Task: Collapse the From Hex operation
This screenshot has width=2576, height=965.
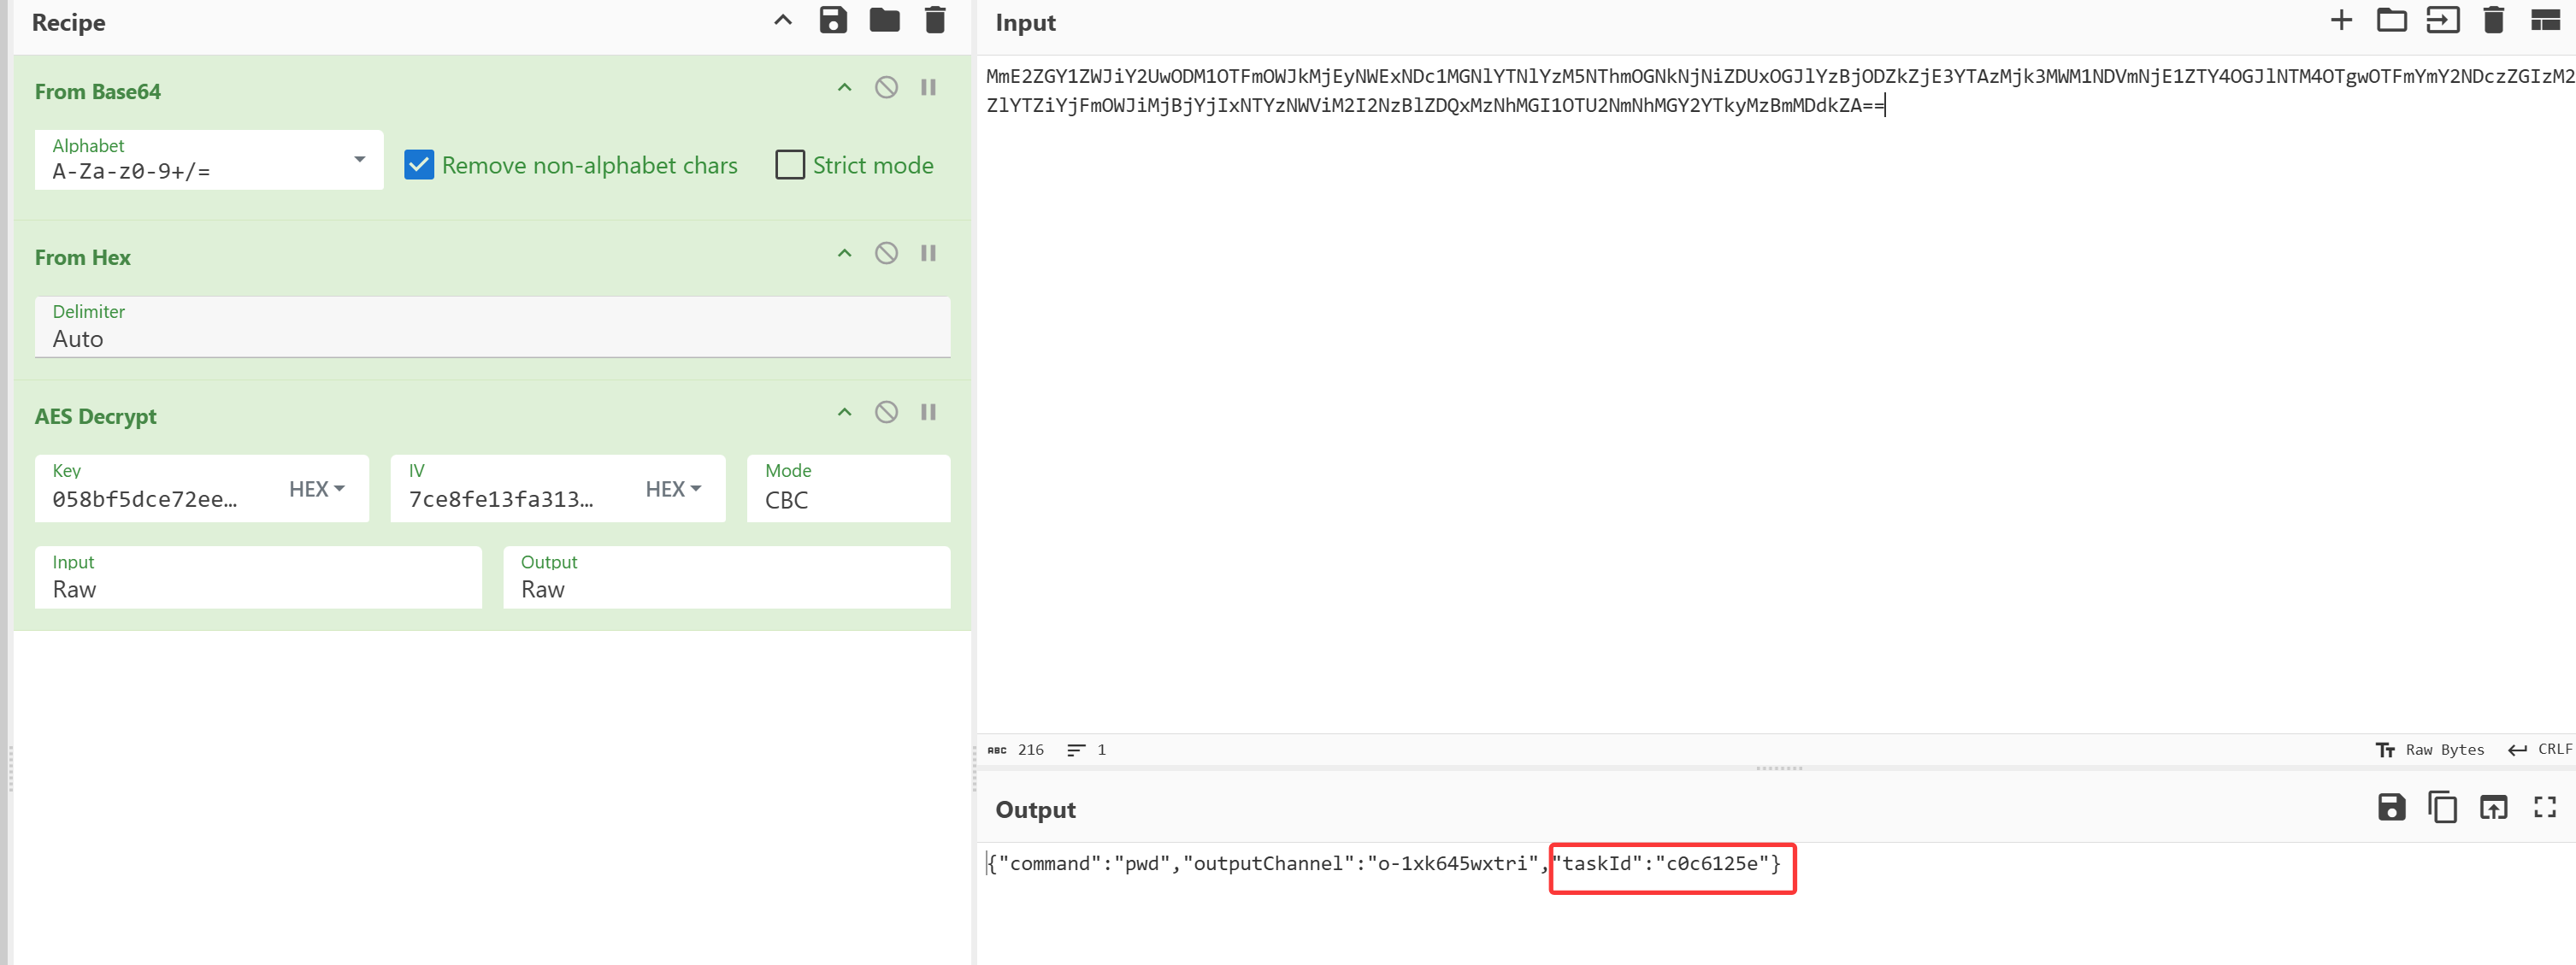Action: 844,254
